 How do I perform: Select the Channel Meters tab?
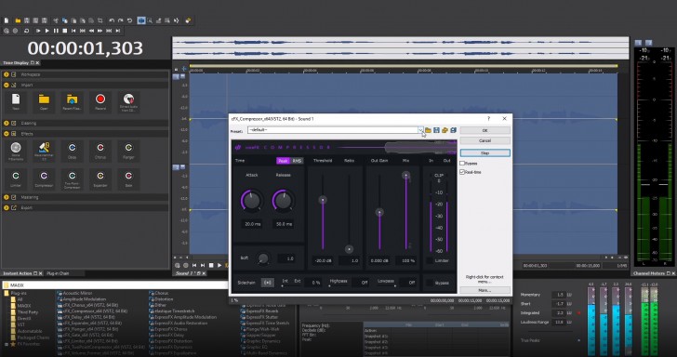pos(649,273)
